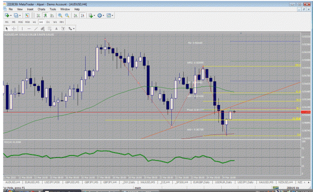Open the Window menu
Image resolution: width=313 pixels, height=192 pixels.
coord(65,9)
